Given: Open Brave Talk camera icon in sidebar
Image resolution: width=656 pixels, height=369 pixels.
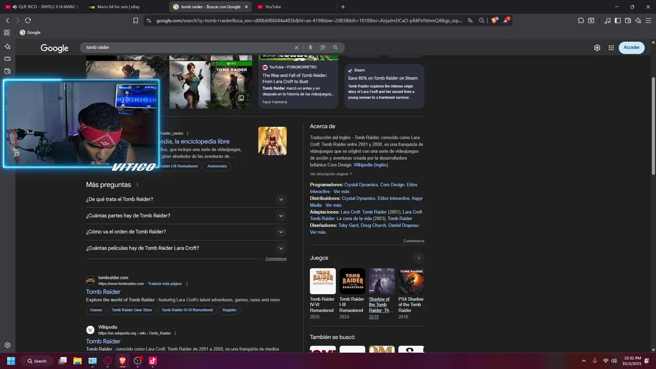Looking at the screenshot, I should (7, 59).
